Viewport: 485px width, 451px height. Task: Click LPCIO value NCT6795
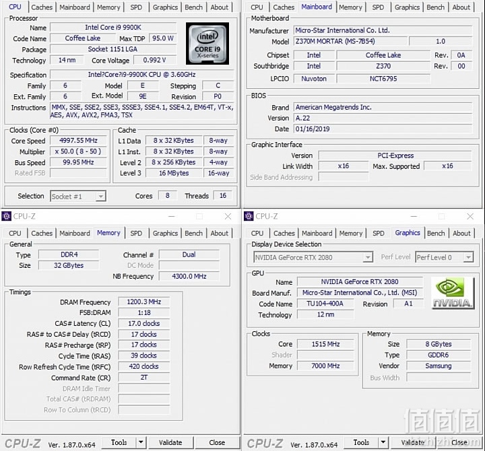tap(383, 79)
